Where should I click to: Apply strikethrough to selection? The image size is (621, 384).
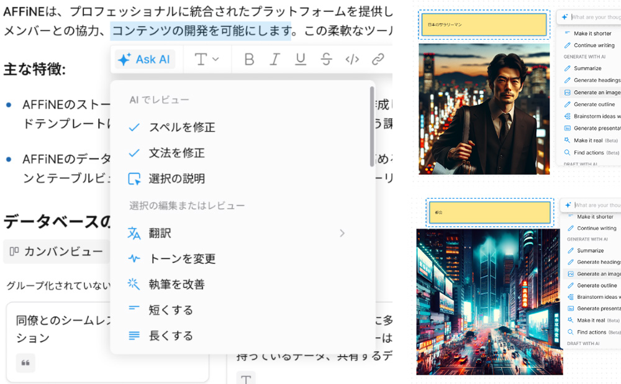tap(327, 60)
